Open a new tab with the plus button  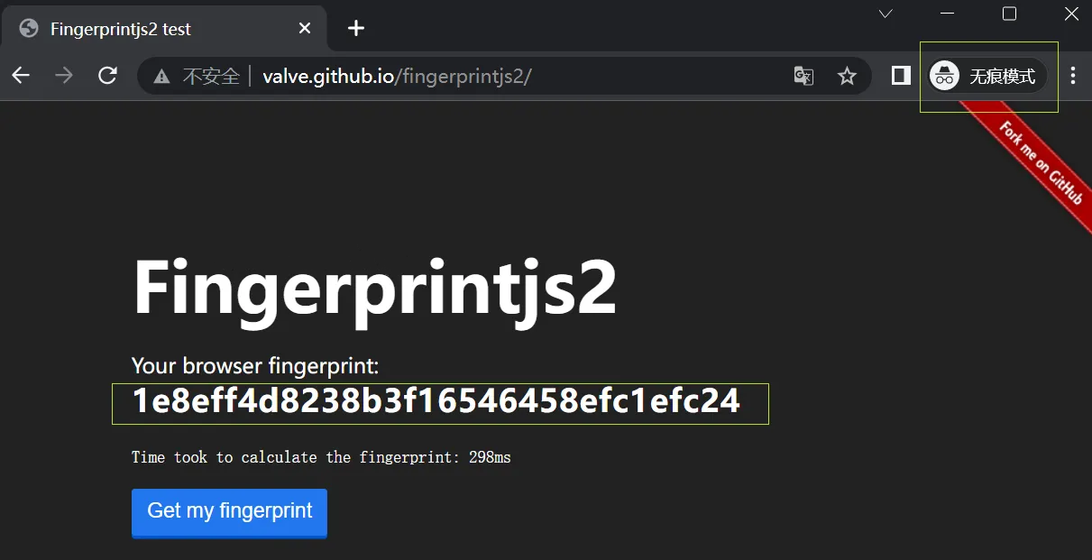pyautogui.click(x=356, y=28)
